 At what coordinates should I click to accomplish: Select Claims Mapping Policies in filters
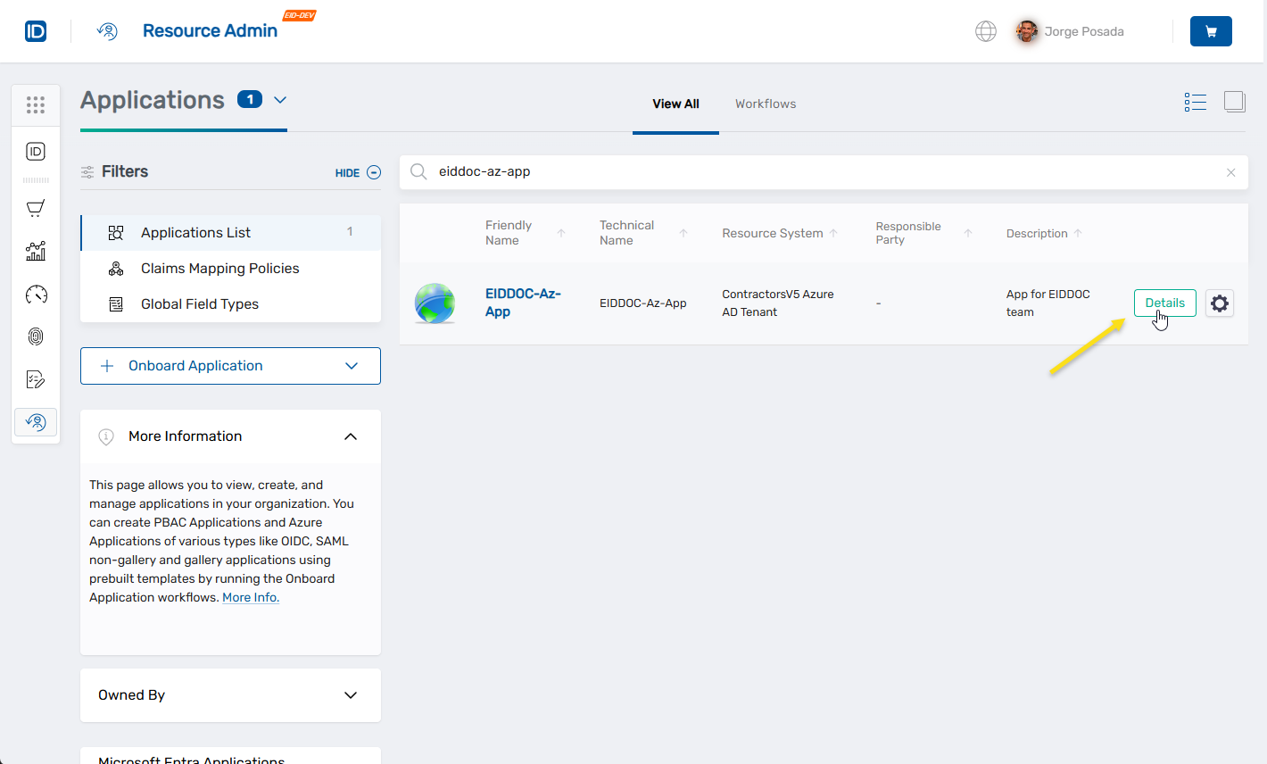click(219, 269)
